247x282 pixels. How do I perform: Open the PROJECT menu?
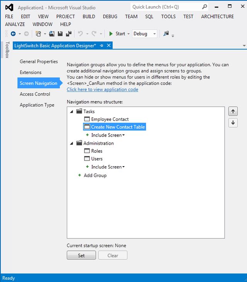click(x=66, y=17)
